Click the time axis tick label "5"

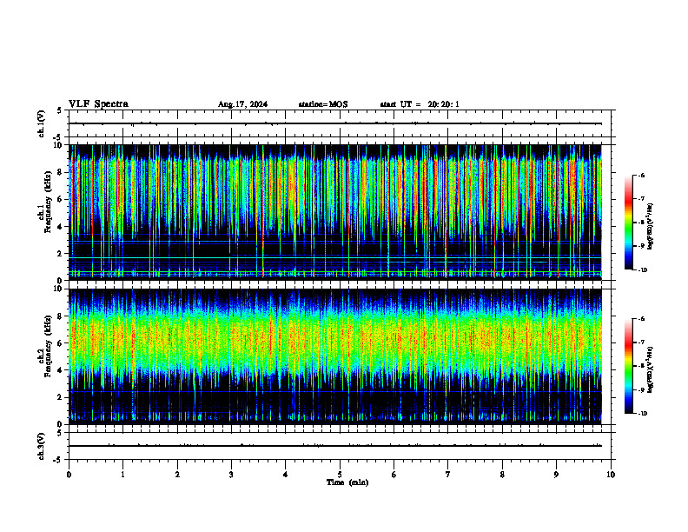[x=340, y=475]
